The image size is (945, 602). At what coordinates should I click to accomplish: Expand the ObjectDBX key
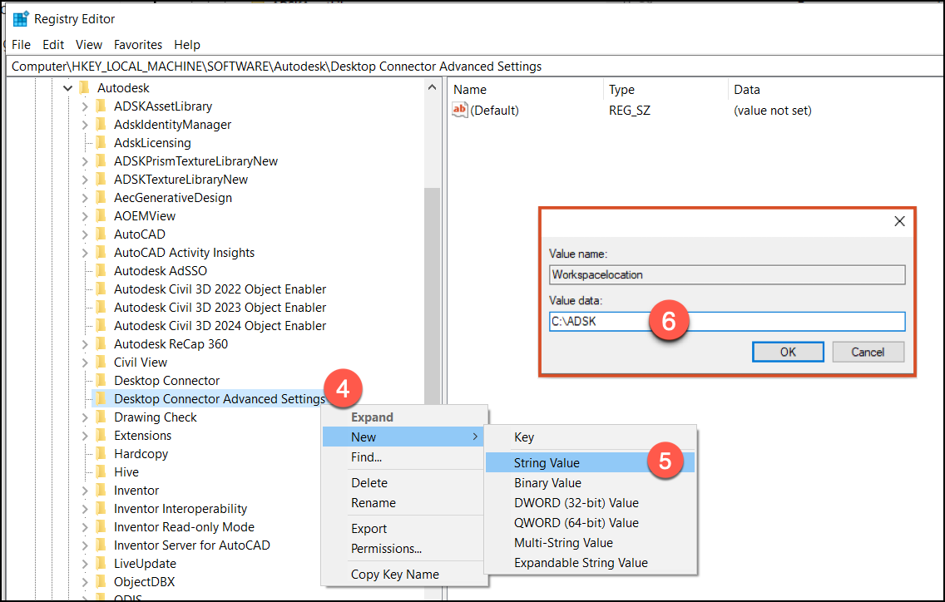(x=85, y=582)
